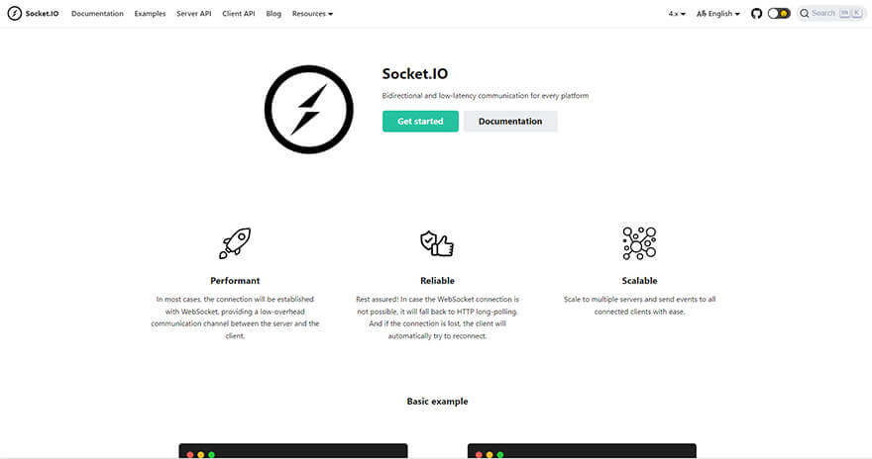Click the red dot on left code window
The height and width of the screenshot is (459, 872).
[x=190, y=455]
